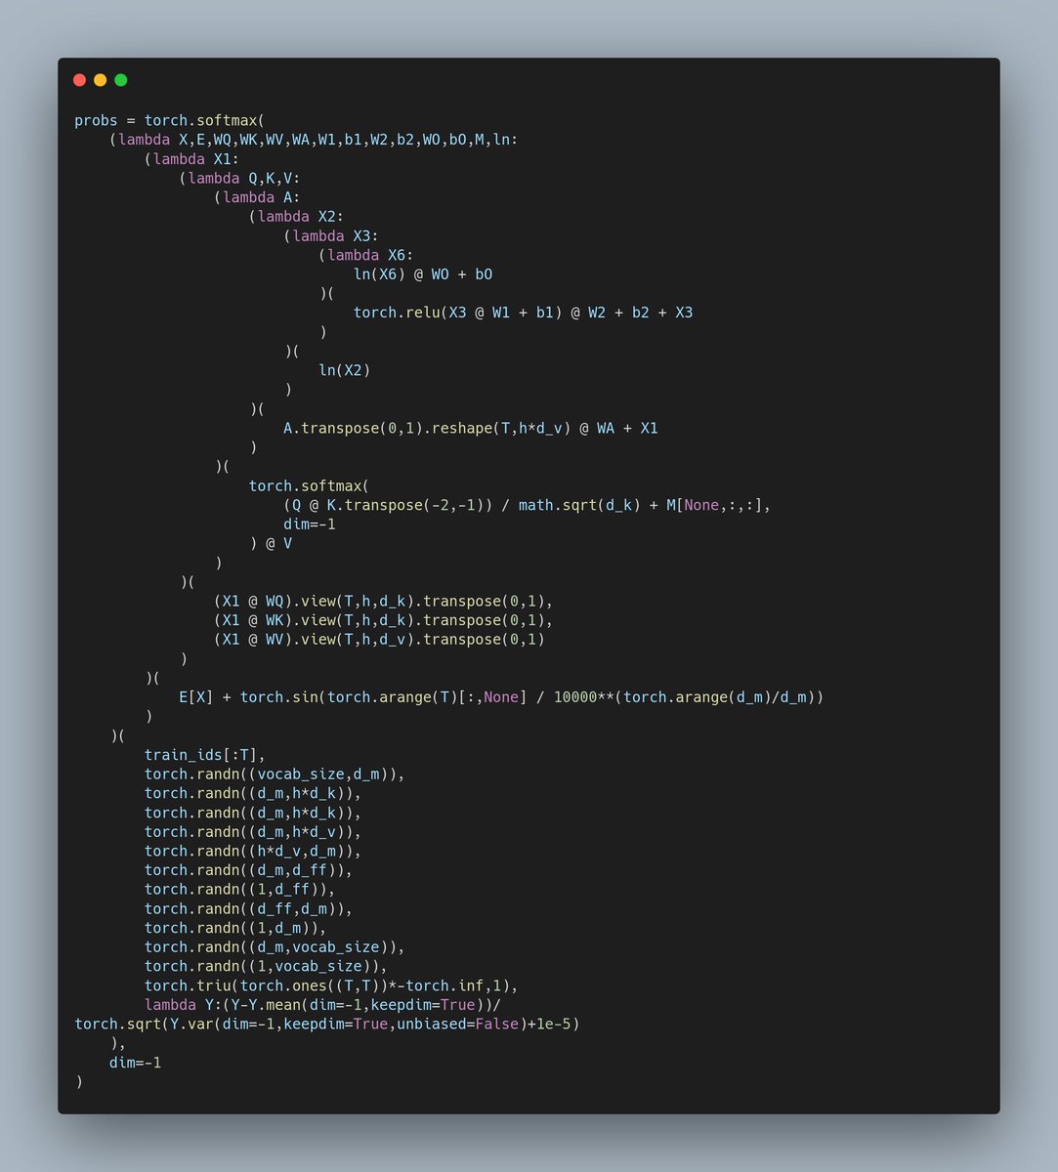Click the torch.relu feed-forward line
The width and height of the screenshot is (1058, 1172).
523,313
